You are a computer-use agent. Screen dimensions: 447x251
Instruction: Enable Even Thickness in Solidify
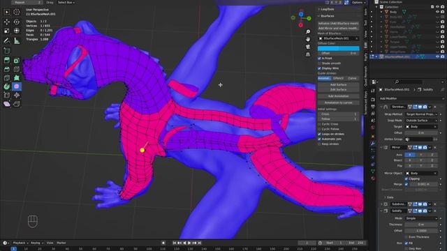(406, 237)
